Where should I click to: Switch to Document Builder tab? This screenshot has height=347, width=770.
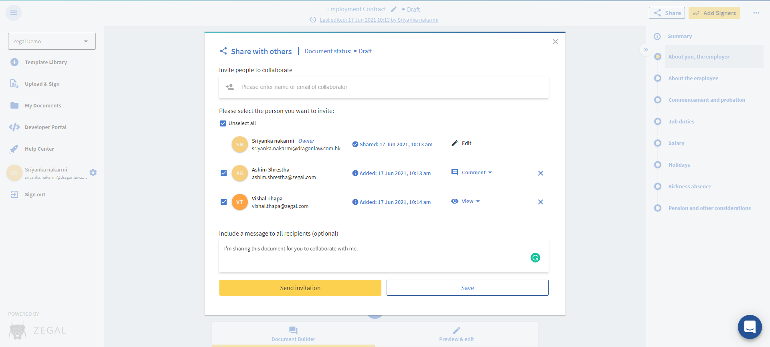point(293,334)
